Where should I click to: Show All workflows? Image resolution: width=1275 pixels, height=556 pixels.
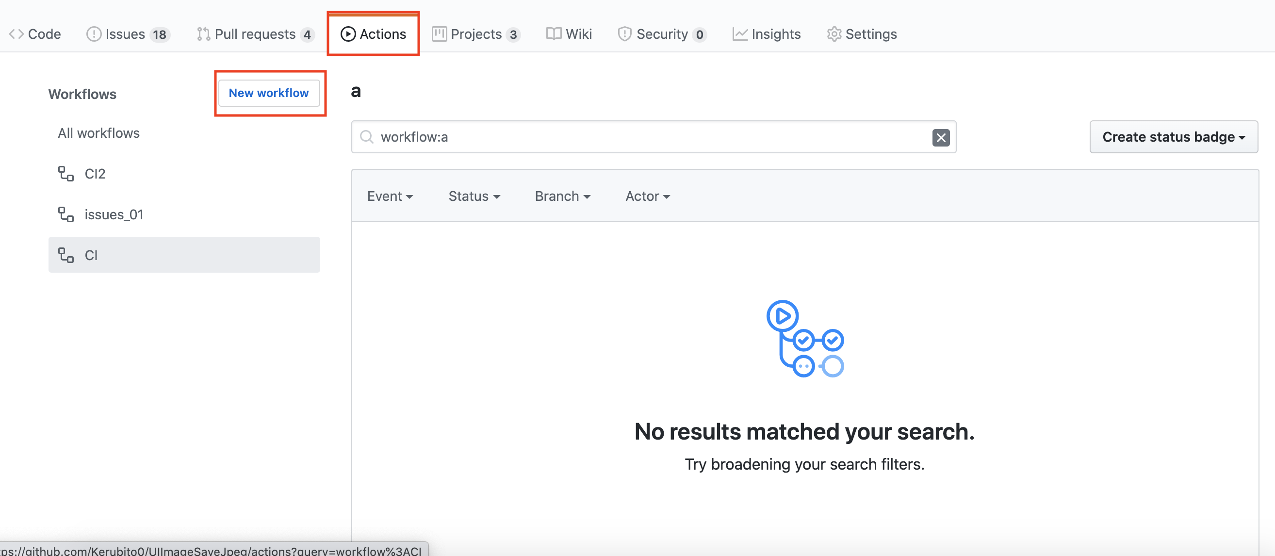tap(99, 133)
